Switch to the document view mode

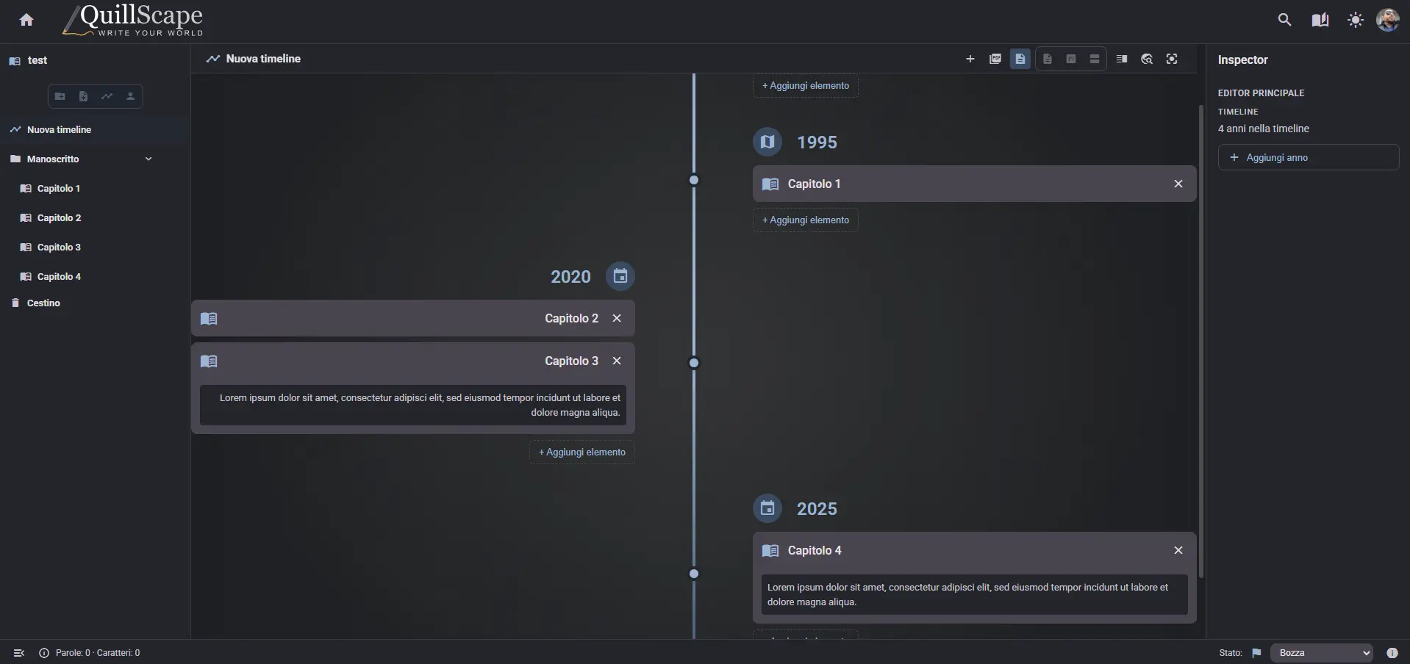tap(1047, 59)
